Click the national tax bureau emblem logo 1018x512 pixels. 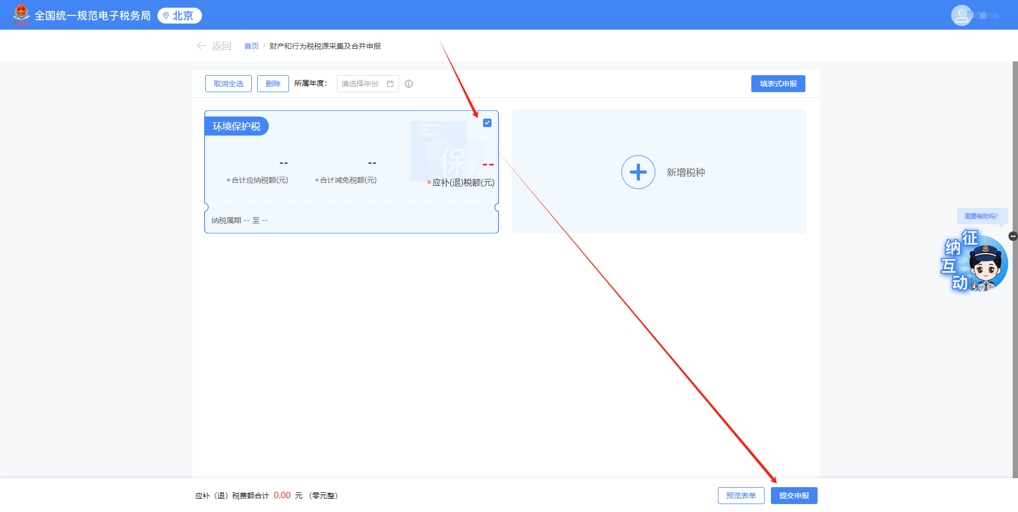click(x=21, y=14)
